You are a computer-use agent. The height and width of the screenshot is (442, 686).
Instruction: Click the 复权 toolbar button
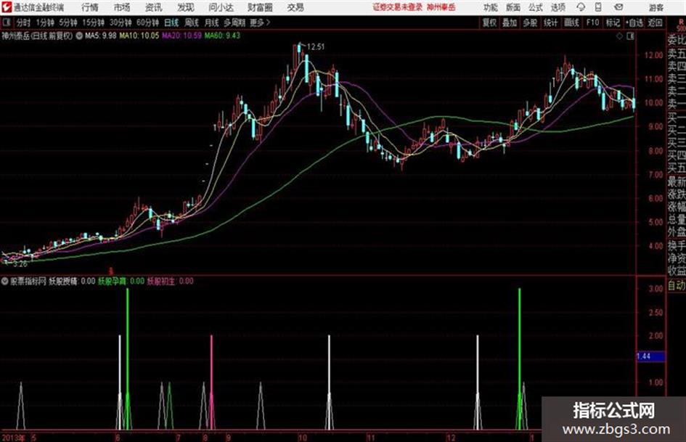tap(489, 22)
